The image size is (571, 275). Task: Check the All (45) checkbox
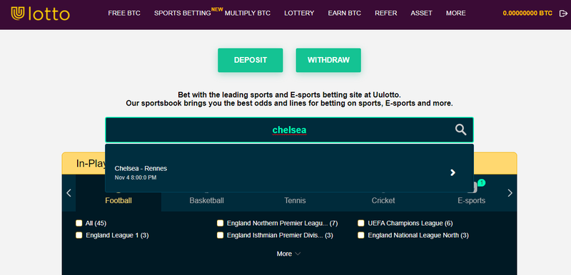pyautogui.click(x=79, y=223)
